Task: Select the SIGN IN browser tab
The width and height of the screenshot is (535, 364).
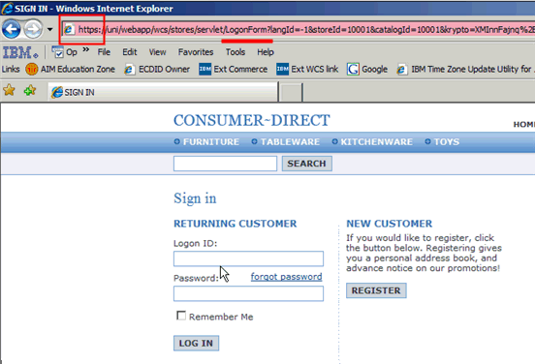Action: point(163,92)
